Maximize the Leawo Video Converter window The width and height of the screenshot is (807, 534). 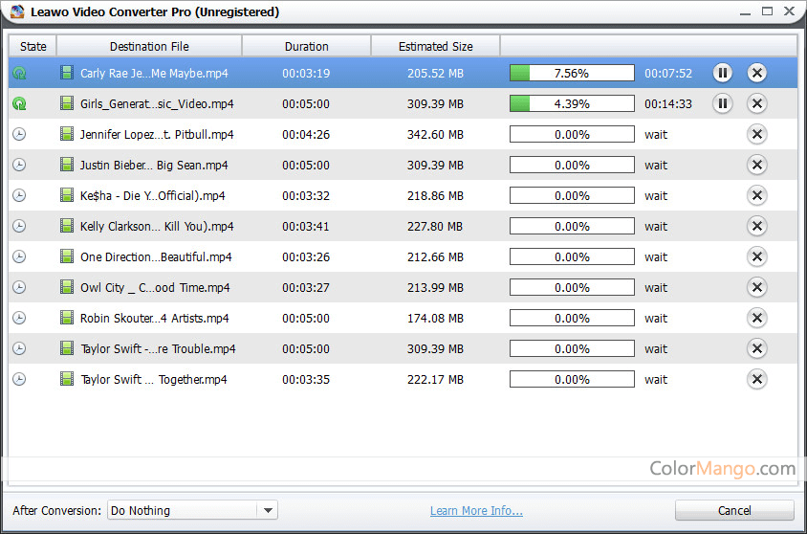(767, 11)
